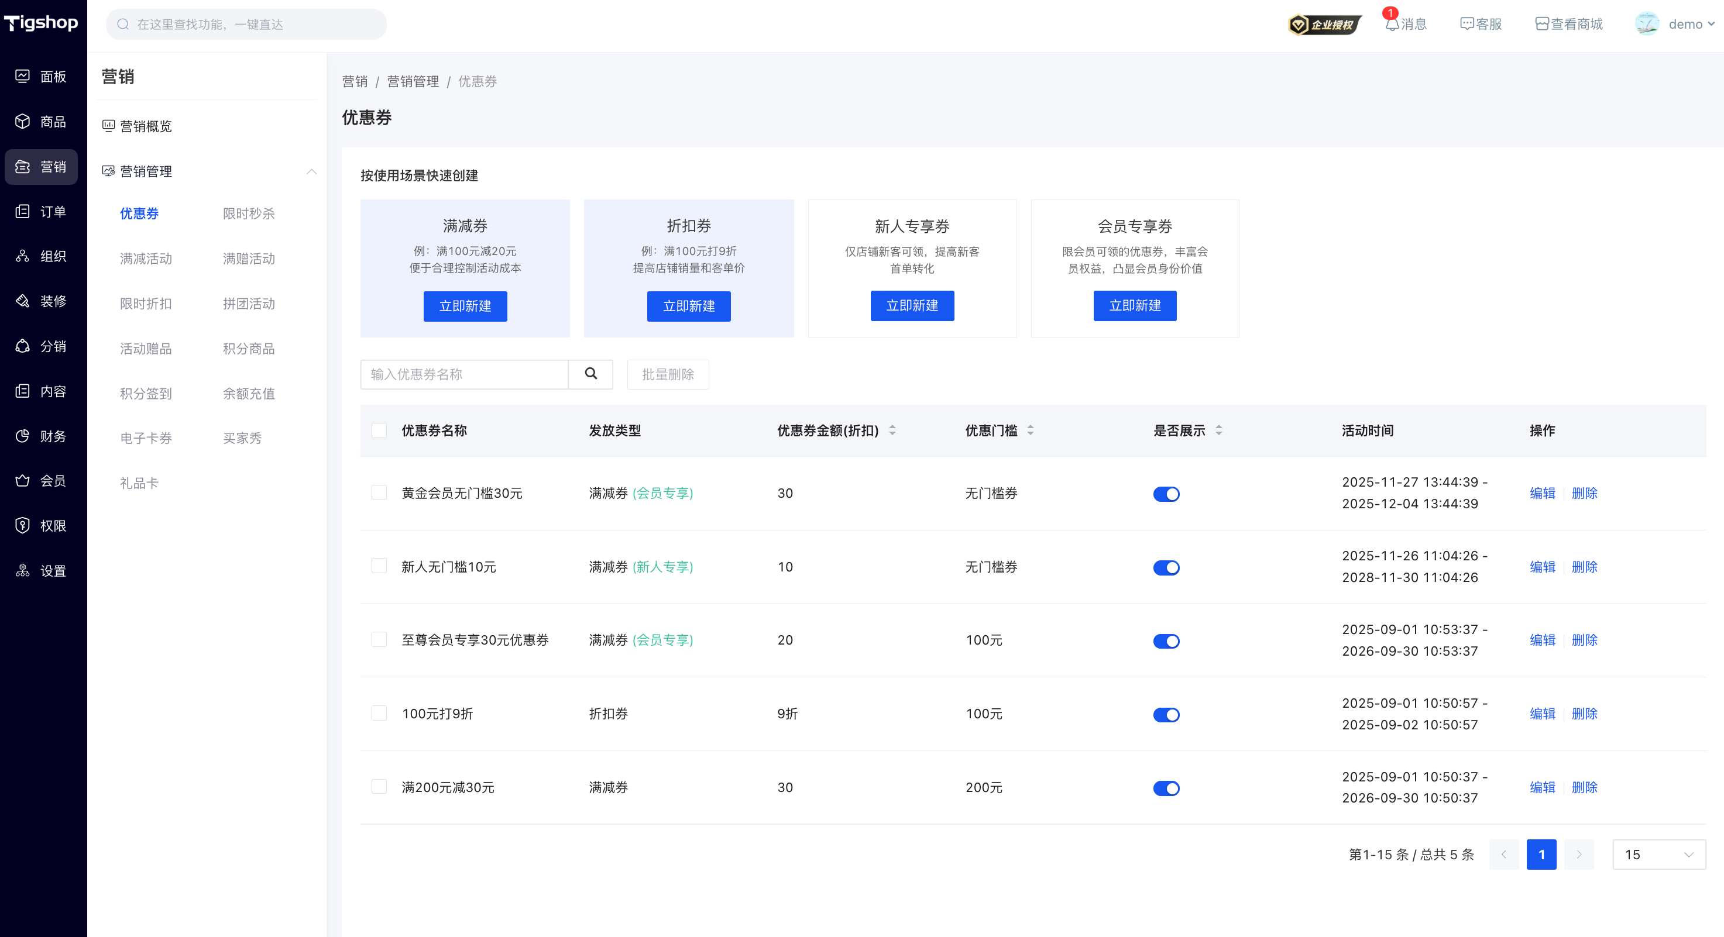This screenshot has width=1724, height=937.
Task: Open the enterprise authorization badge
Action: pos(1324,25)
